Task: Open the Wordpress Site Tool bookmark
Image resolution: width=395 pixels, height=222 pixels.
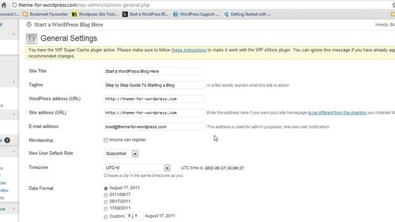Action: click(94, 14)
